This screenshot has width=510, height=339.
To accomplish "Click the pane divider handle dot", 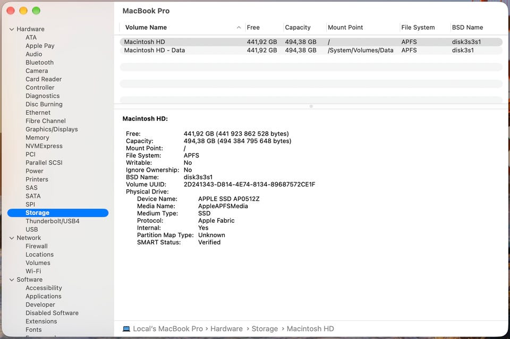I will 311,106.
